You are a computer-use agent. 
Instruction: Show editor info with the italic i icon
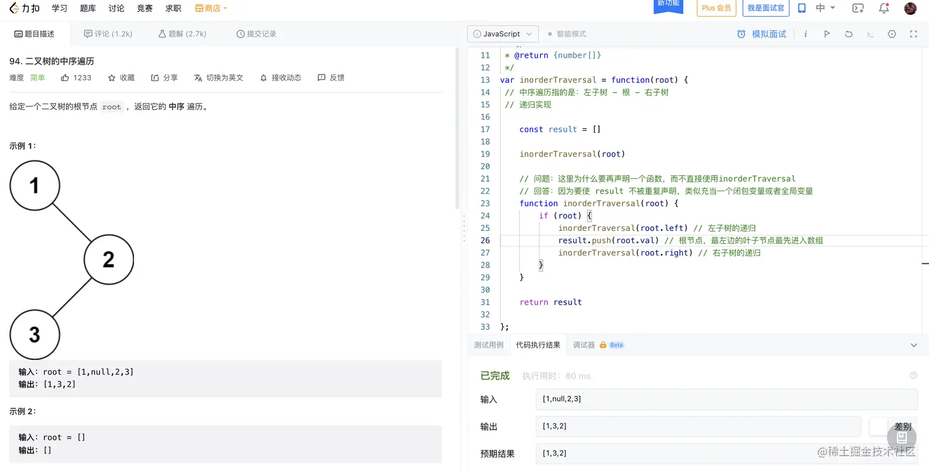(x=806, y=34)
